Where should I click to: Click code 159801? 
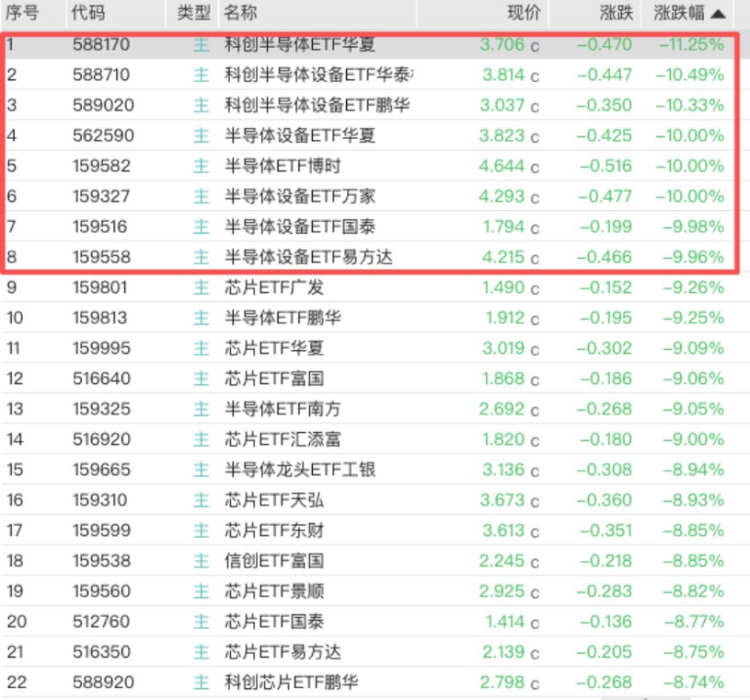click(100, 287)
